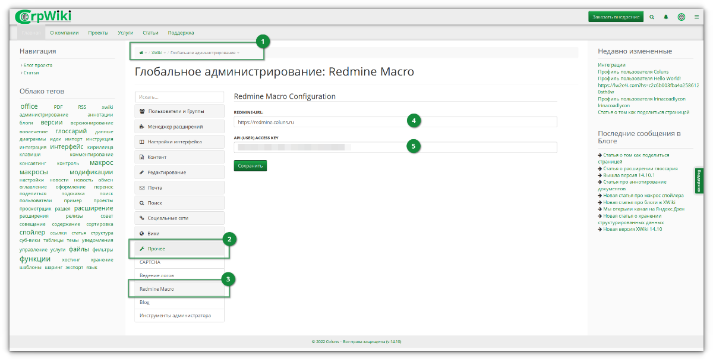
Task: Open Вышла версия 14.10.1 blog post
Action: click(629, 175)
